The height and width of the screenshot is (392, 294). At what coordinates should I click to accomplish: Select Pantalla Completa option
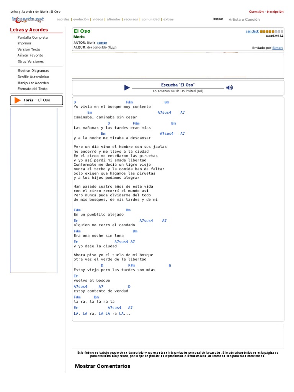[x=33, y=37]
